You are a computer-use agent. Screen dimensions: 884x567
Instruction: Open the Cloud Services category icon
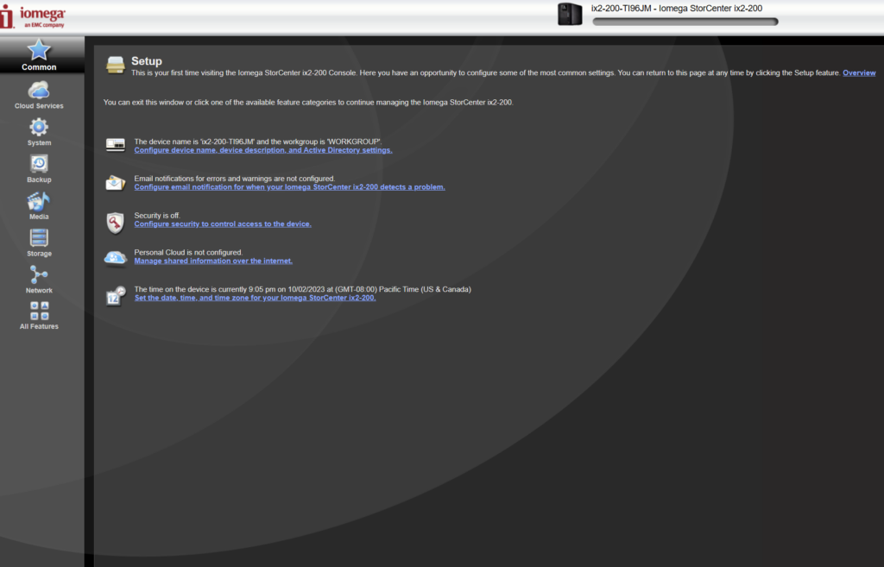click(x=38, y=90)
